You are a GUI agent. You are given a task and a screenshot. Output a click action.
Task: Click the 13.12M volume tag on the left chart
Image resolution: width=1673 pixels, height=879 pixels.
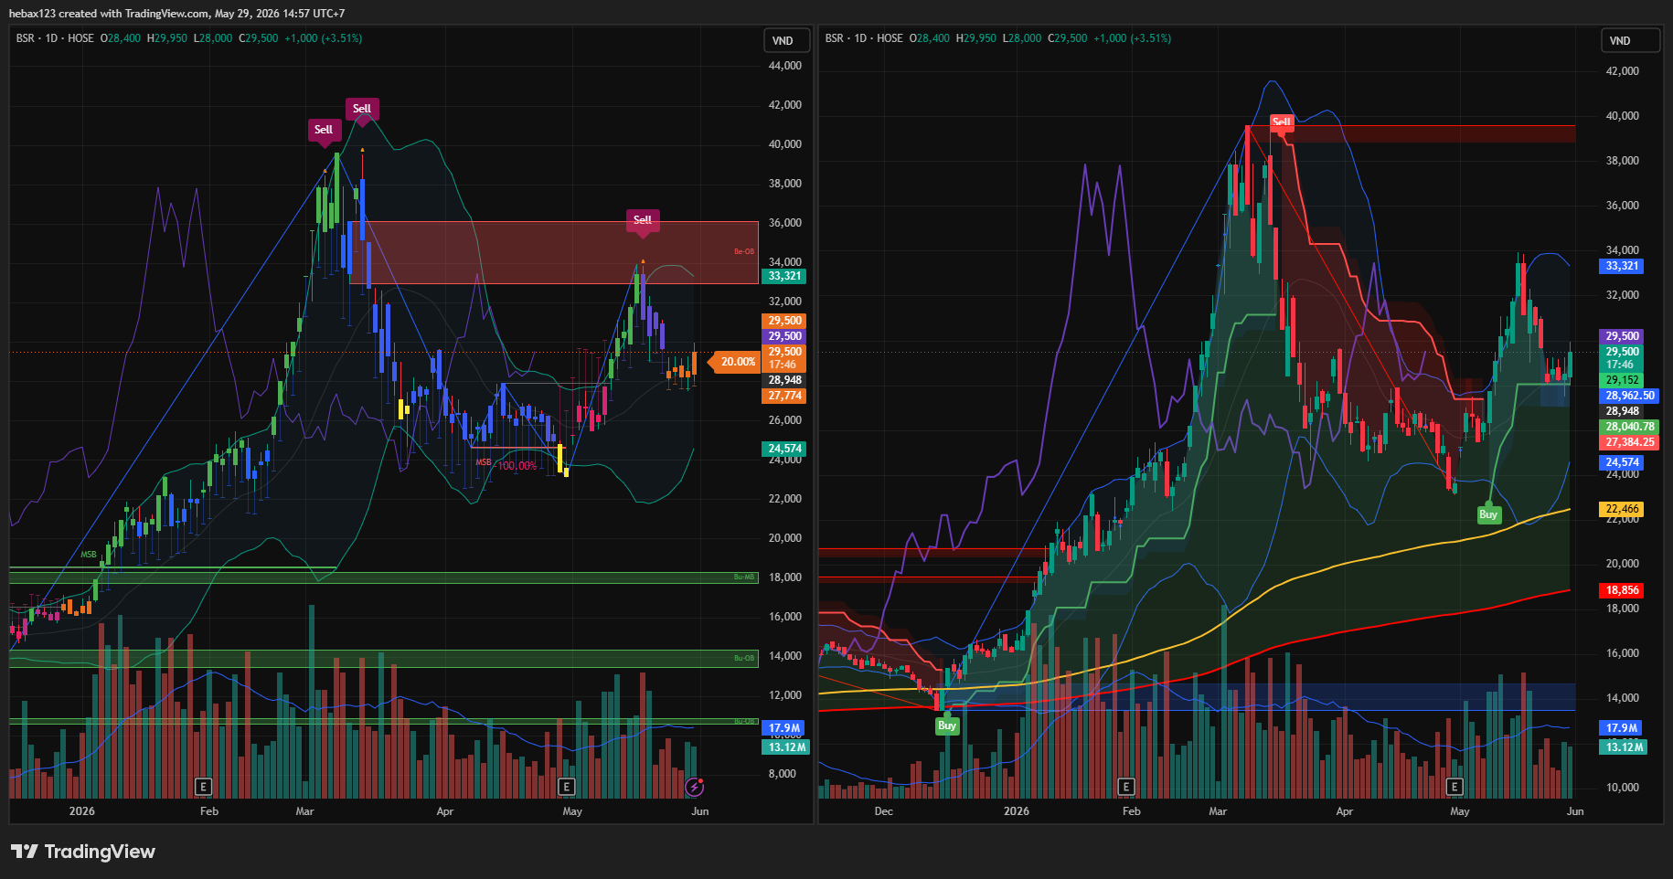coord(786,747)
